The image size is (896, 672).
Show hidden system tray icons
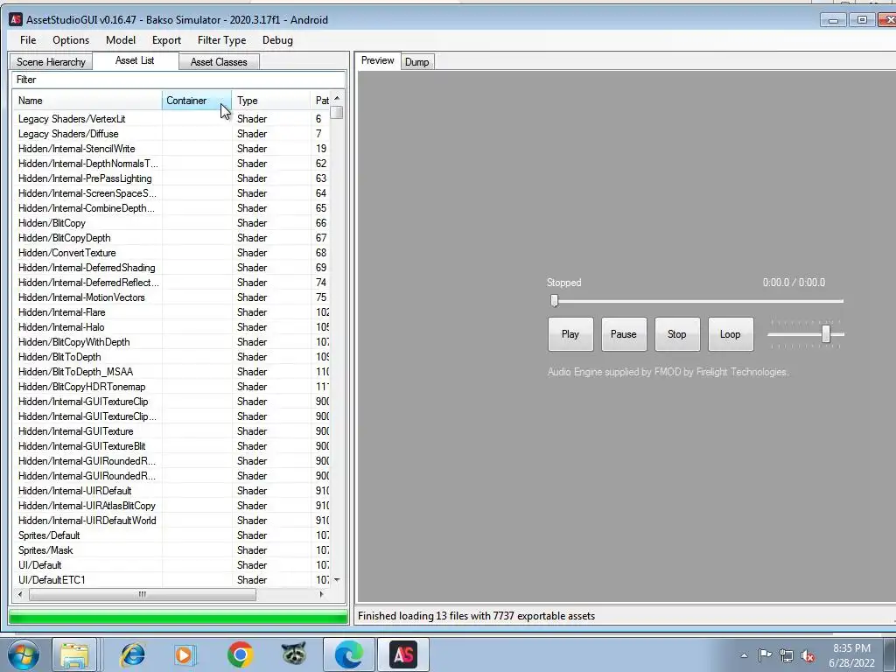[744, 655]
